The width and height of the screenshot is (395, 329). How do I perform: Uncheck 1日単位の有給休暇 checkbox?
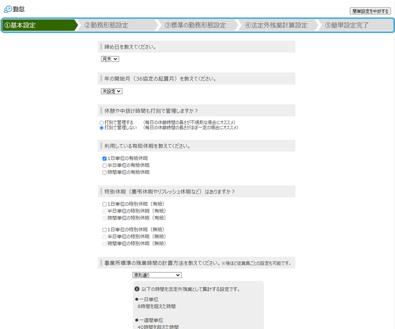[x=104, y=158]
